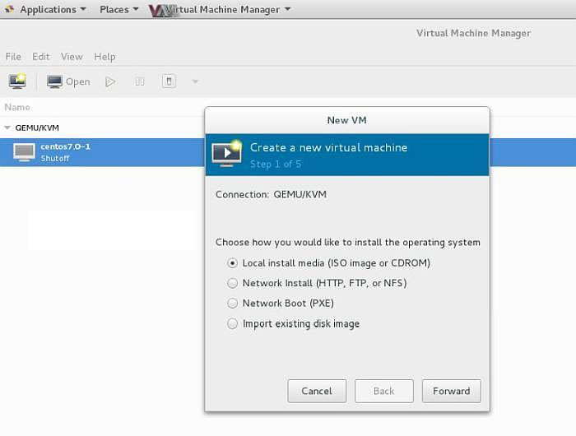
Task: Open the selected VM console
Action: tap(68, 81)
